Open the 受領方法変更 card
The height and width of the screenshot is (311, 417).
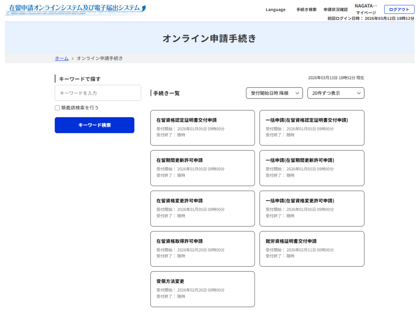(202, 289)
